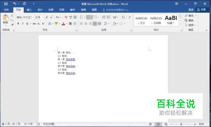
Task: Open the File tab
Action: coord(6,10)
